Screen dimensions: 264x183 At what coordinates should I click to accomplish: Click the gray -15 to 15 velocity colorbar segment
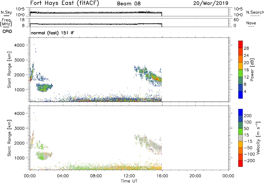coord(241,138)
